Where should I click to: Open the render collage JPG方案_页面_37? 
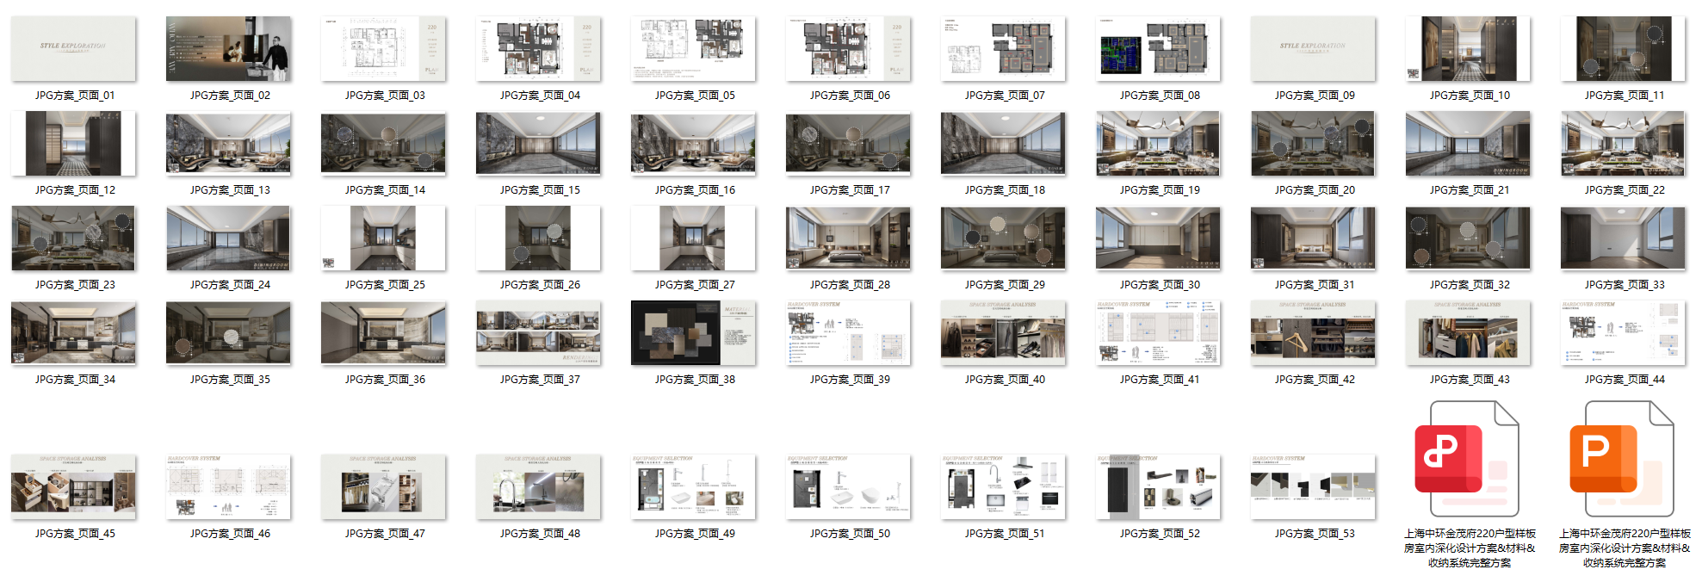coord(538,333)
